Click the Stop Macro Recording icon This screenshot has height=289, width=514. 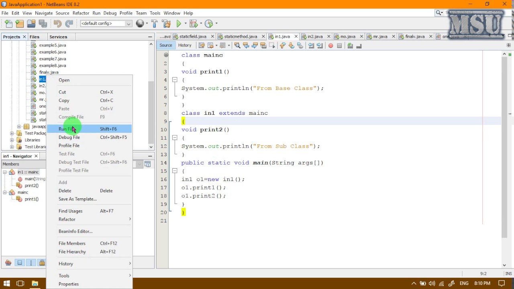point(339,45)
